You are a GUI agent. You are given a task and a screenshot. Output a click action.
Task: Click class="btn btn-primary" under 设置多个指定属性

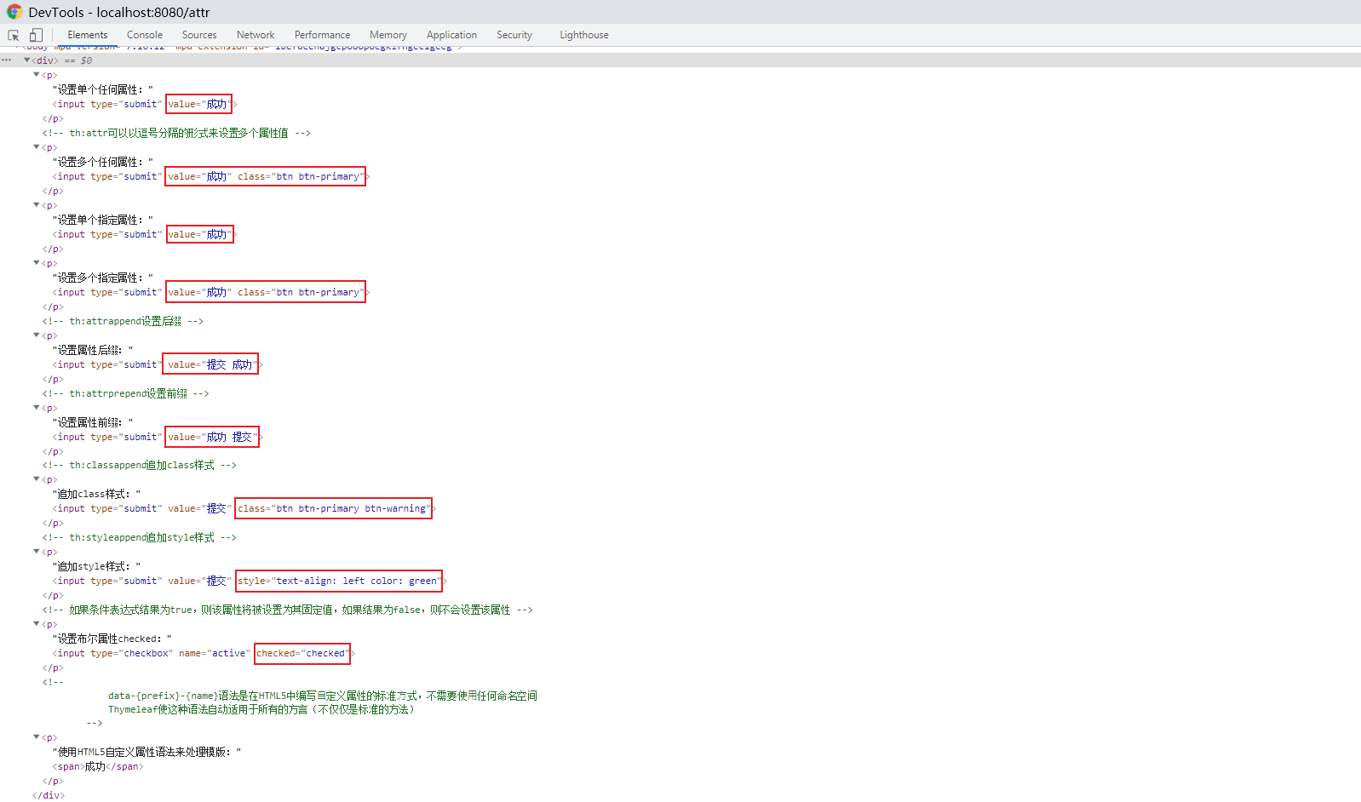click(301, 292)
